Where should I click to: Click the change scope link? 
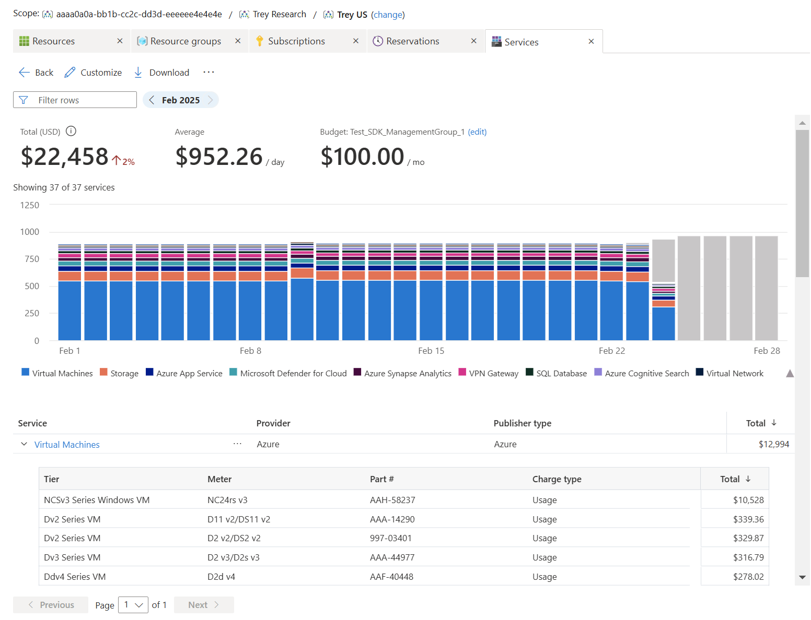[x=388, y=15]
